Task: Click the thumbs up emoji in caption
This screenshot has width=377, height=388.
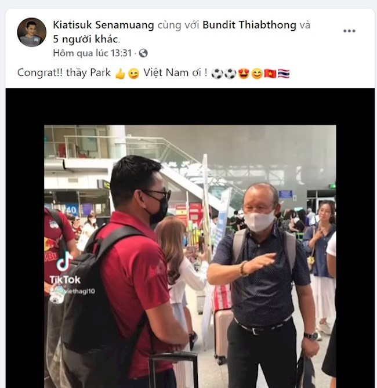Action: pos(120,74)
